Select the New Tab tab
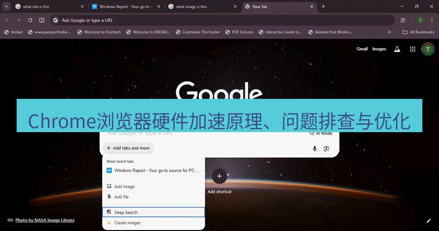 pos(278,7)
